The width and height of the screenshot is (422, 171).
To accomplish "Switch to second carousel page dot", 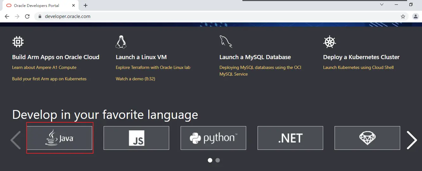I will click(x=218, y=160).
